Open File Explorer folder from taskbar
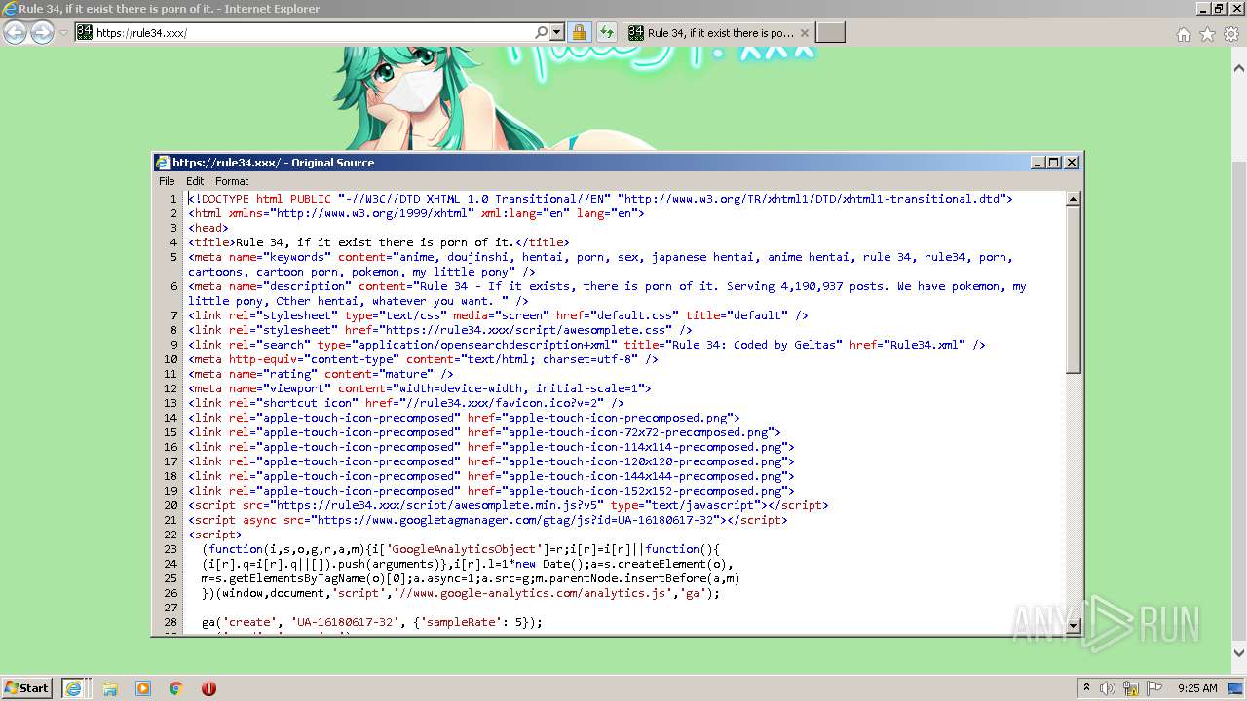The image size is (1247, 701). tap(110, 688)
